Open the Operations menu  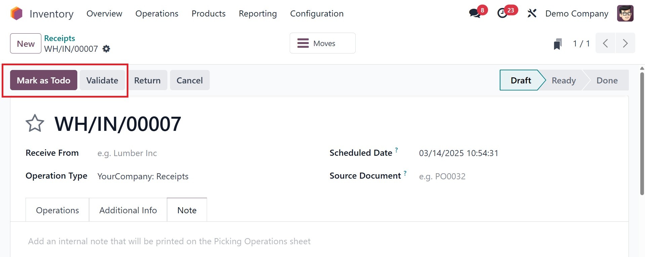click(x=157, y=13)
